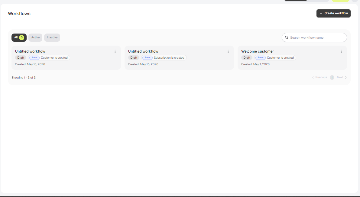Screen dimensions: 360x197
Task: Open options menu for May 15 Untitled workflow
Action: pos(228,51)
